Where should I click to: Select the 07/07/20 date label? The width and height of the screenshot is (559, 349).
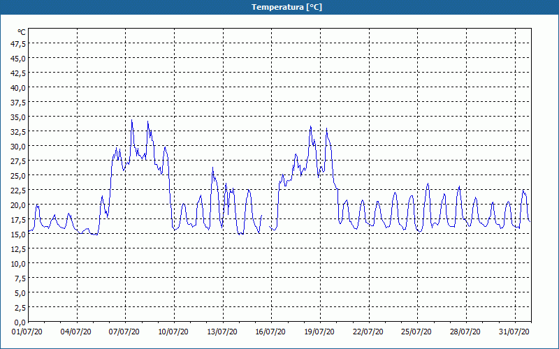(124, 332)
